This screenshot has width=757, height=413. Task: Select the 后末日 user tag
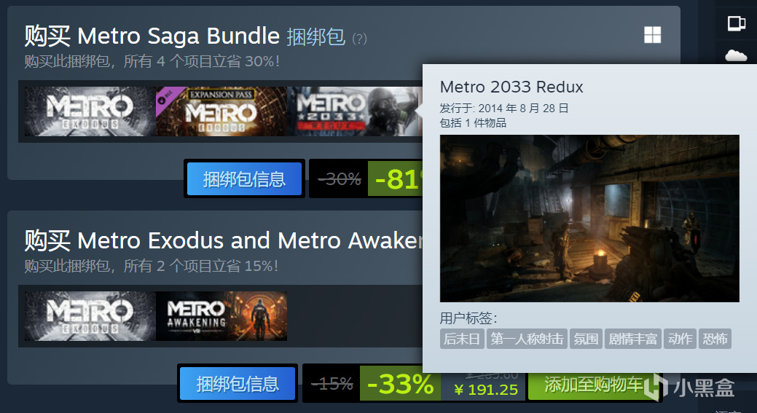(461, 339)
